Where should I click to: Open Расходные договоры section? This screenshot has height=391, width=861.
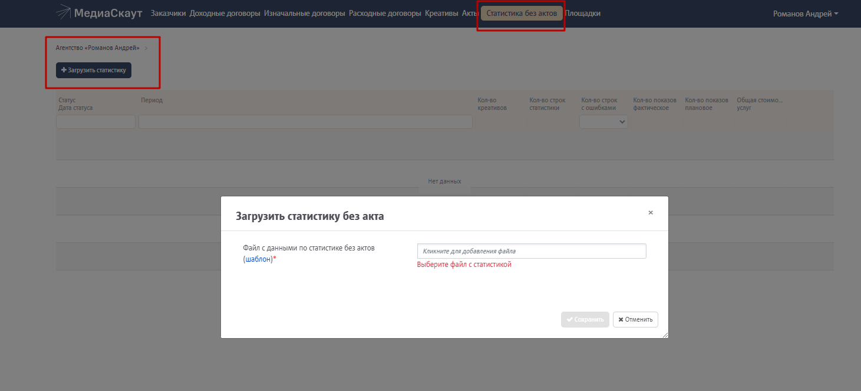(x=385, y=13)
